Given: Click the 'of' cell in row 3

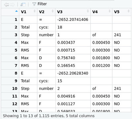Looking at the screenshot, I should 101,35.
